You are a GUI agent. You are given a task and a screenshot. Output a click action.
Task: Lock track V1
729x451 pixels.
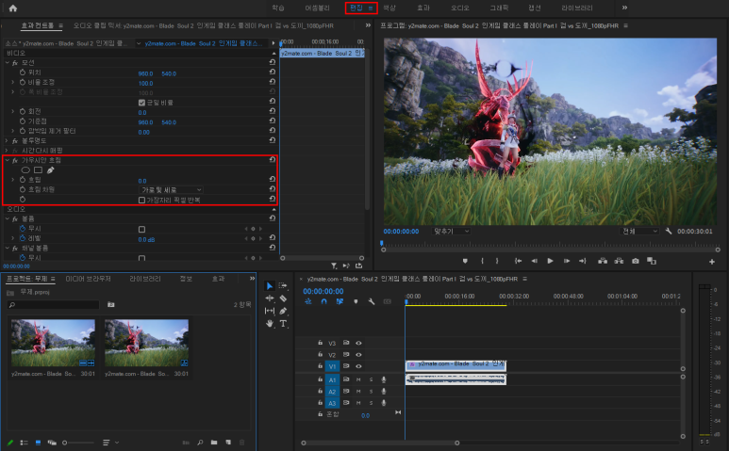pos(320,366)
